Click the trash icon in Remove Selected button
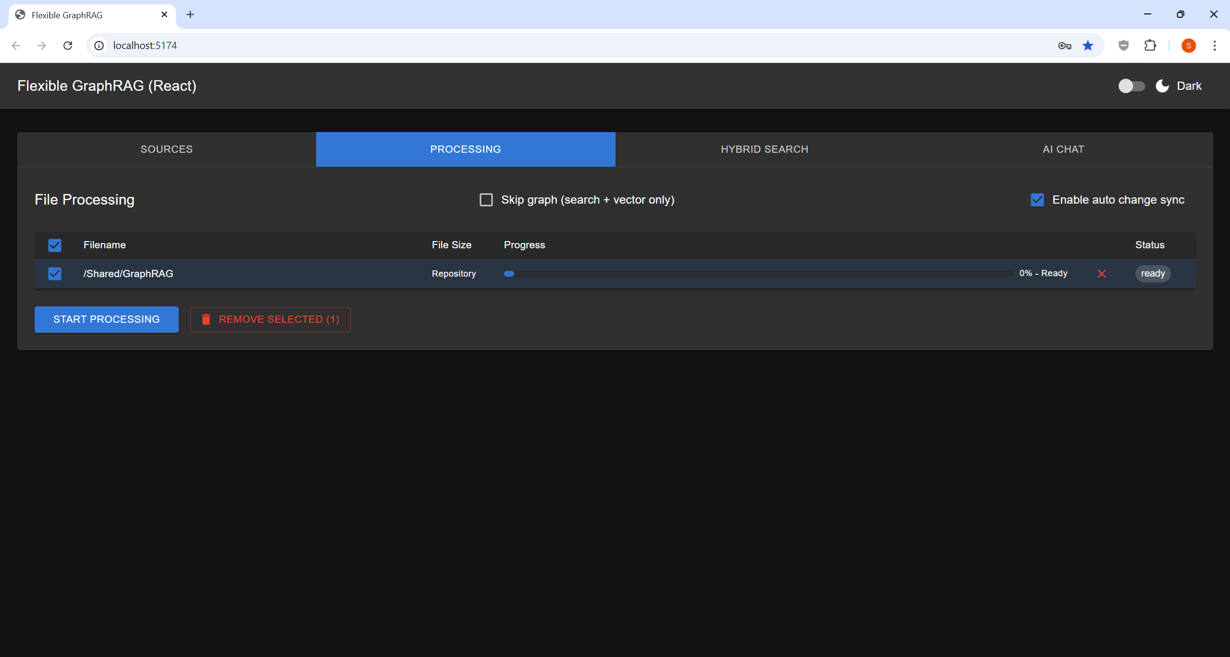Image resolution: width=1230 pixels, height=657 pixels. [x=206, y=319]
